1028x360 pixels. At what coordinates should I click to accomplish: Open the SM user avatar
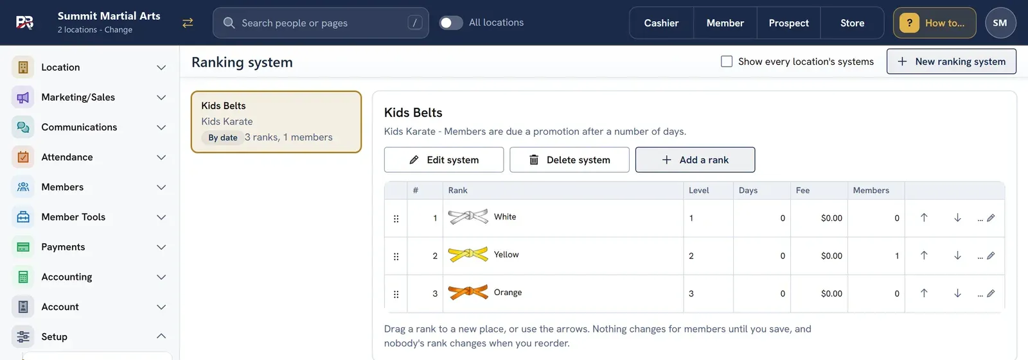[x=1000, y=23]
